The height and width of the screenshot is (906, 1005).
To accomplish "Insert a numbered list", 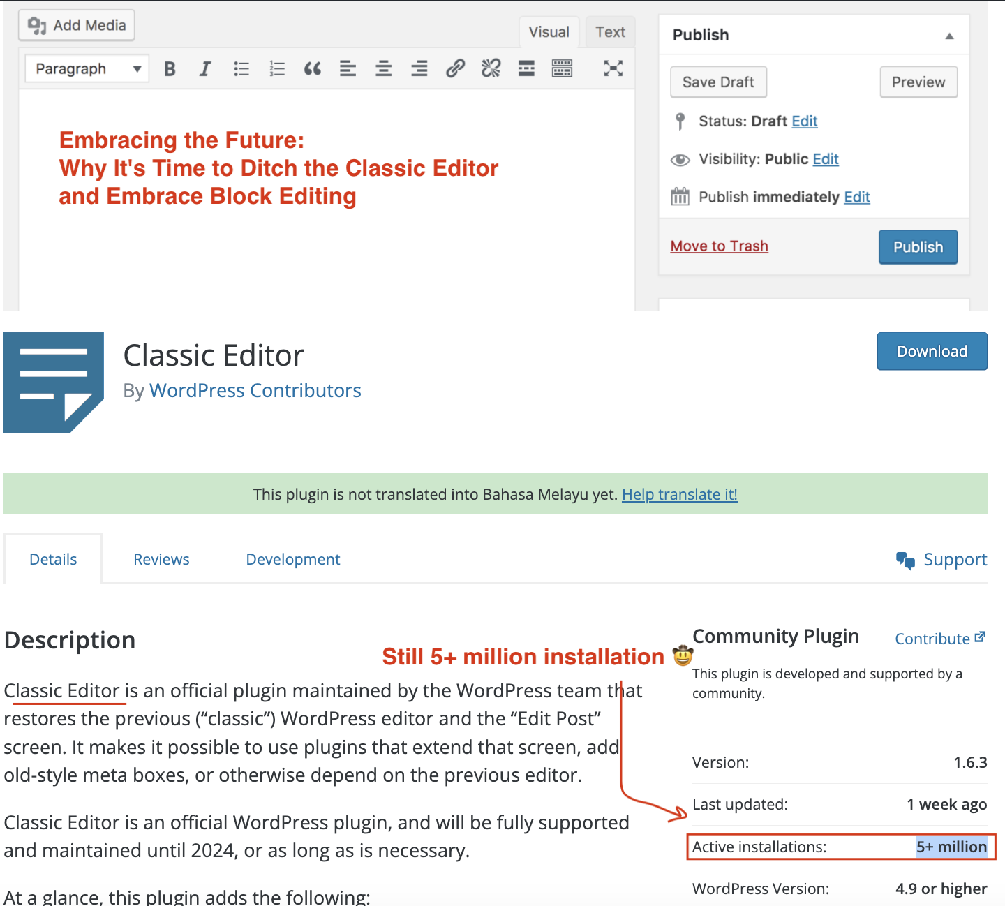I will [x=277, y=68].
